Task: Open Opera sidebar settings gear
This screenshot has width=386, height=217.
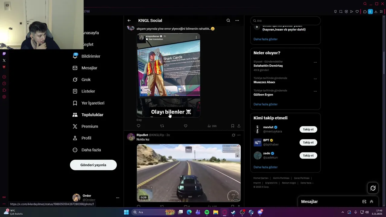Action: (x=4, y=97)
